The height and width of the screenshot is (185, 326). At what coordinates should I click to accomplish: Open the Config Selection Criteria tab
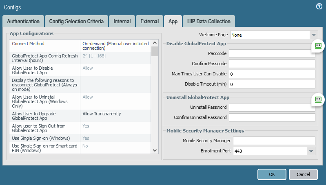76,21
